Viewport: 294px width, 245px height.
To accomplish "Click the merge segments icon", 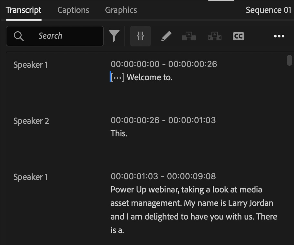I will point(214,36).
